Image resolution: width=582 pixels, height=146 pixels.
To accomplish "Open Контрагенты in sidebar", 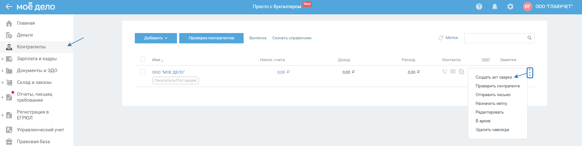I will [x=31, y=47].
